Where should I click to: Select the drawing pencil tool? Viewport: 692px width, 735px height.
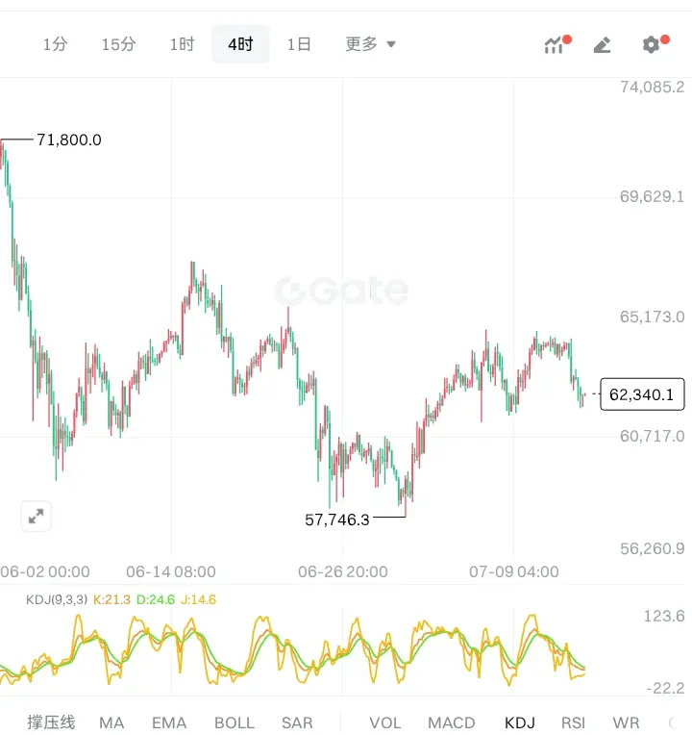(602, 45)
